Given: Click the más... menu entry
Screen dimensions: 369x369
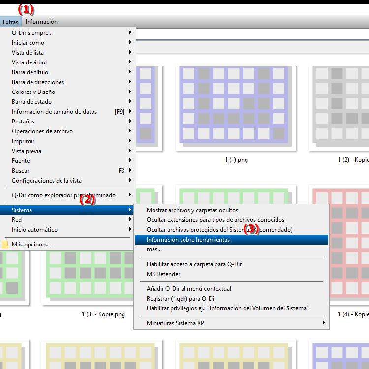Looking at the screenshot, I should point(231,249).
